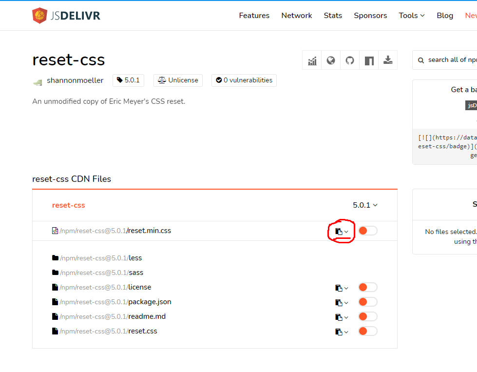Toggle selection of readme.md
The height and width of the screenshot is (372, 477).
click(368, 316)
